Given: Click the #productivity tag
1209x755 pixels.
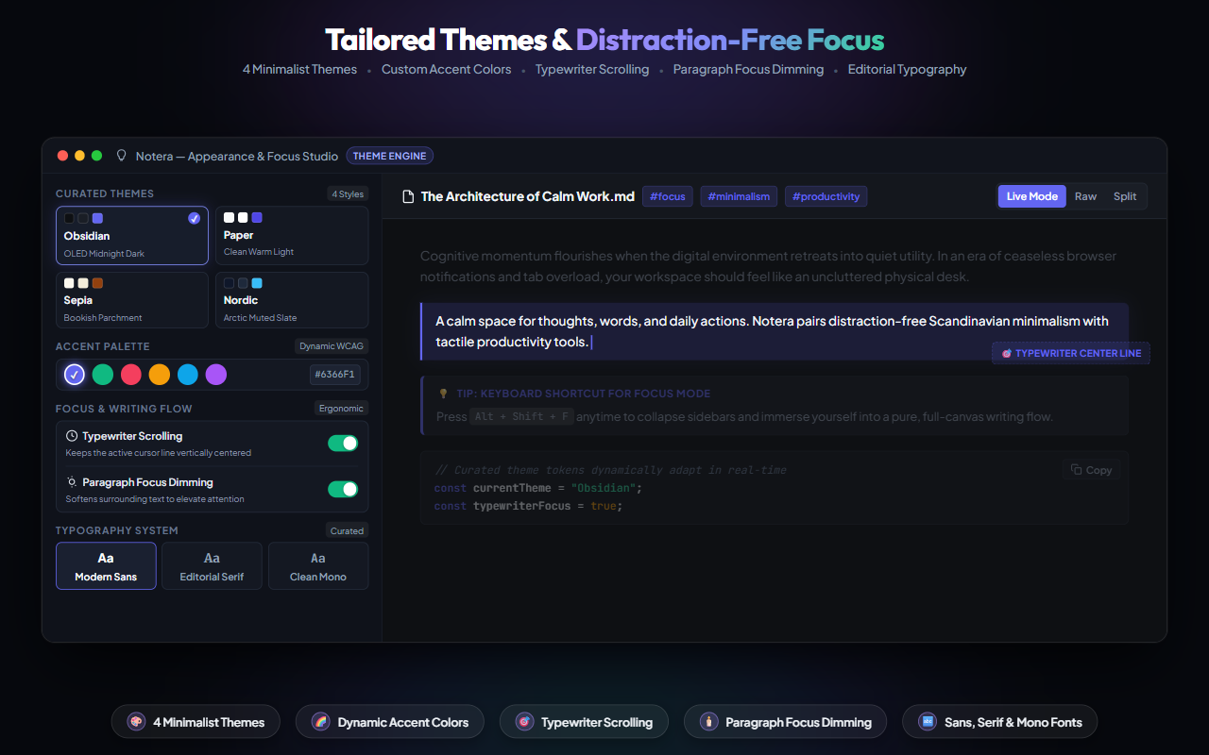Looking at the screenshot, I should coord(826,196).
